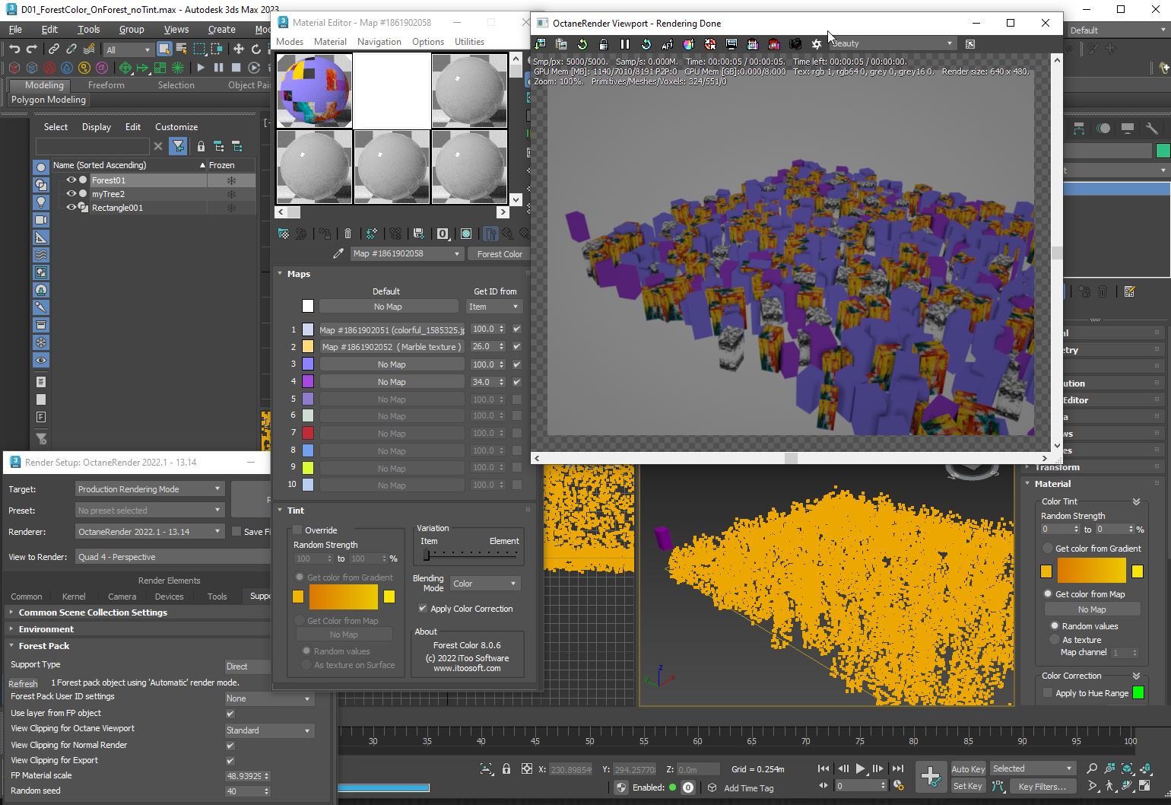
Task: Click the Undo arrow in main toolbar
Action: click(x=14, y=49)
